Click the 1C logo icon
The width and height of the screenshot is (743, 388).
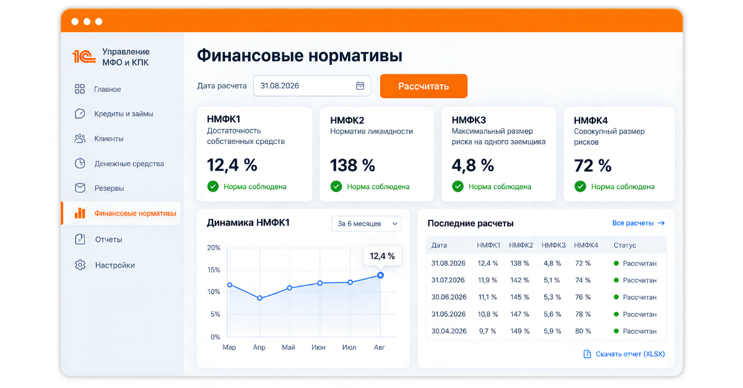coord(84,57)
